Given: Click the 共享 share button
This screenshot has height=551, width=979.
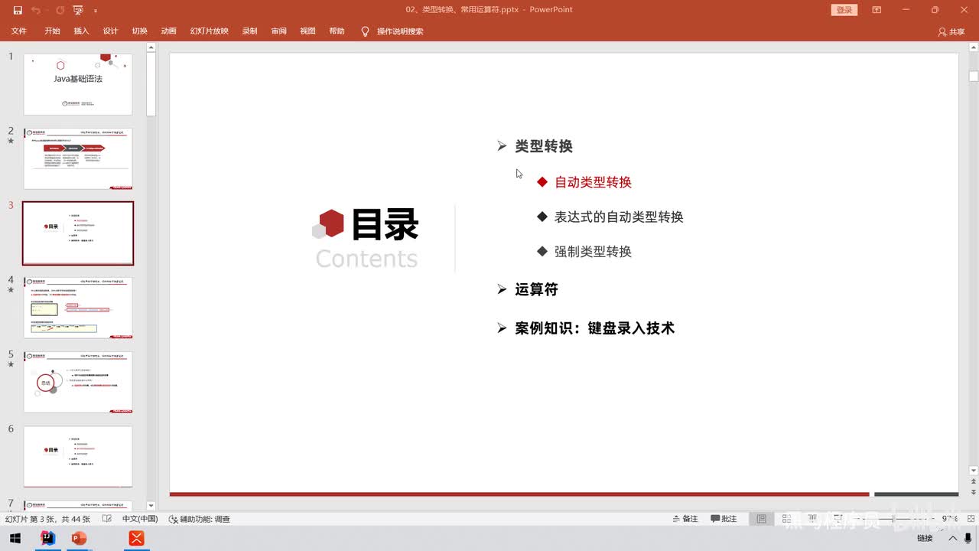Looking at the screenshot, I should pyautogui.click(x=951, y=32).
